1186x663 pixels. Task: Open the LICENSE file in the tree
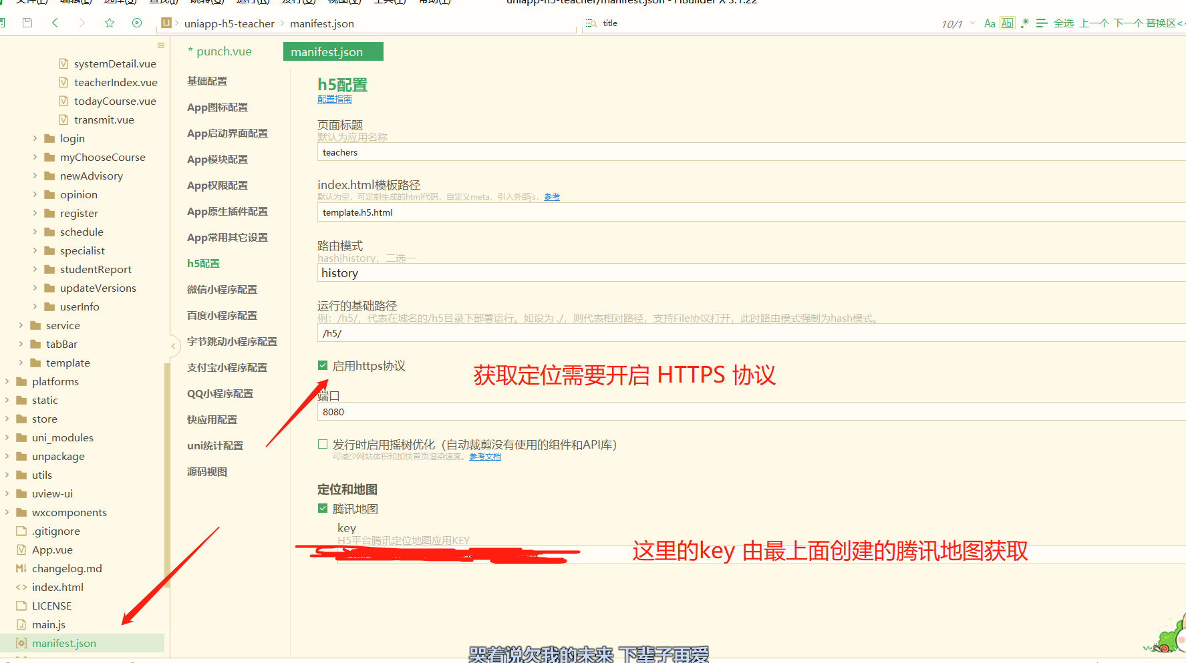click(51, 606)
